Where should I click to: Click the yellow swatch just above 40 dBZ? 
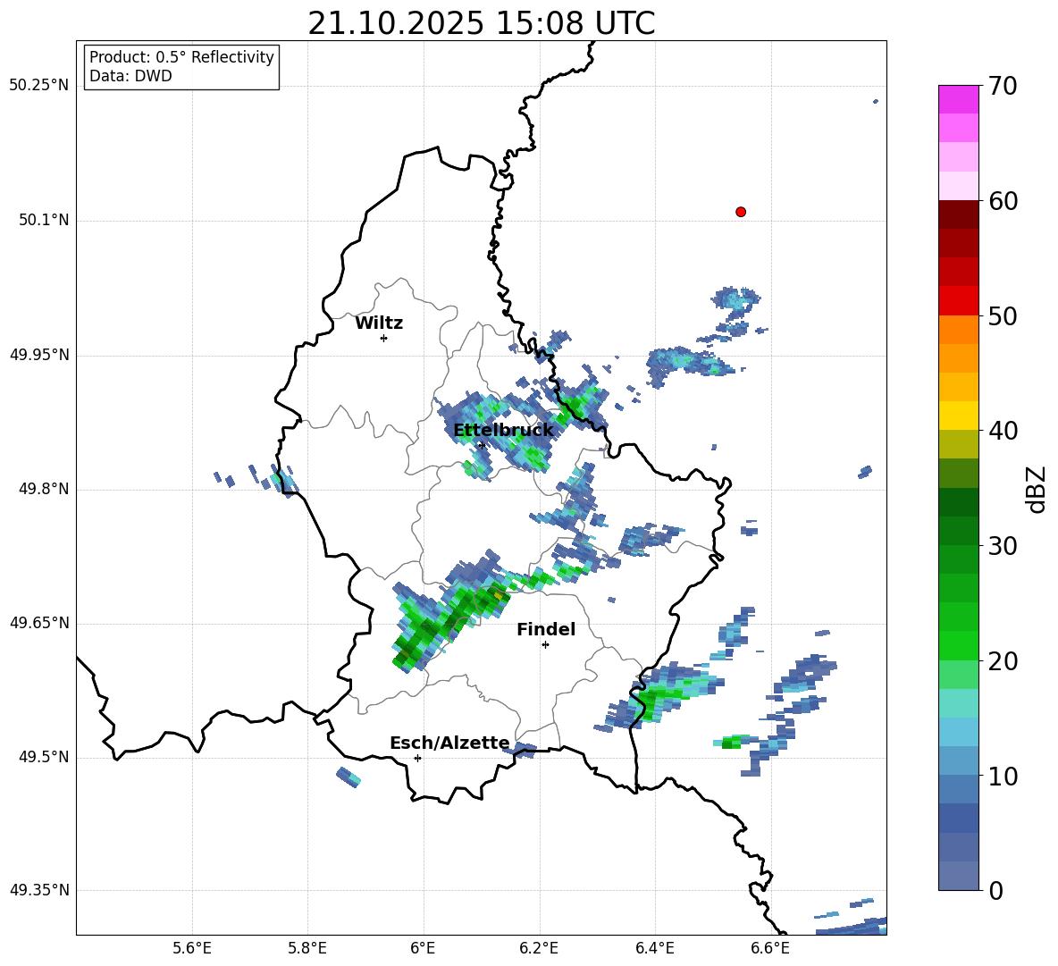pos(959,416)
